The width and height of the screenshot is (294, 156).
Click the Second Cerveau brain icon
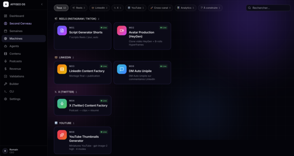[x=6, y=23]
